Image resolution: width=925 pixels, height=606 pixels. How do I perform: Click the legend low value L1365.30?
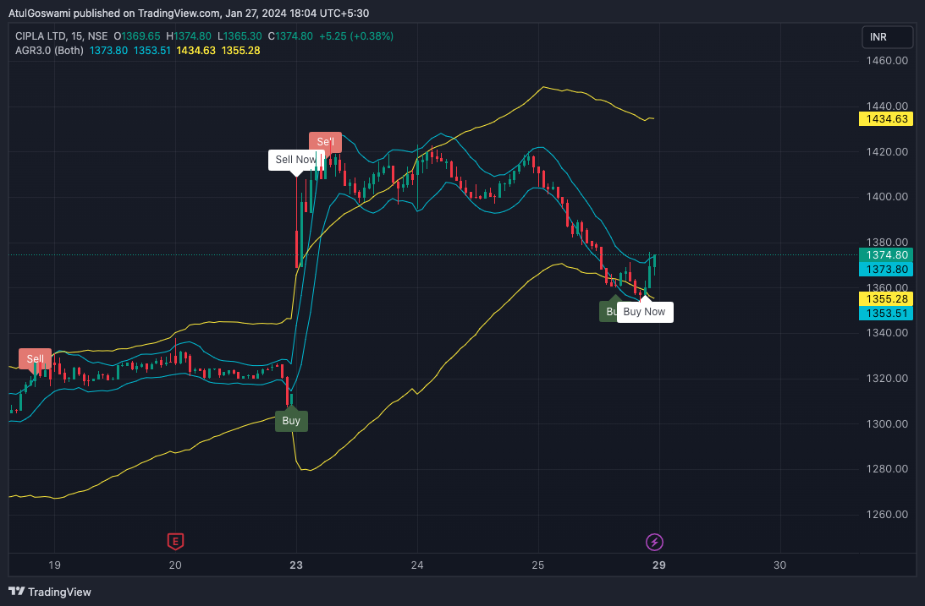click(x=240, y=36)
